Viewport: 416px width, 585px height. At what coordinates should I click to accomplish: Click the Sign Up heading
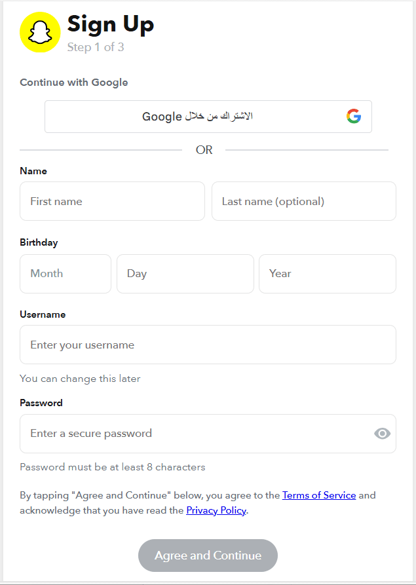111,24
